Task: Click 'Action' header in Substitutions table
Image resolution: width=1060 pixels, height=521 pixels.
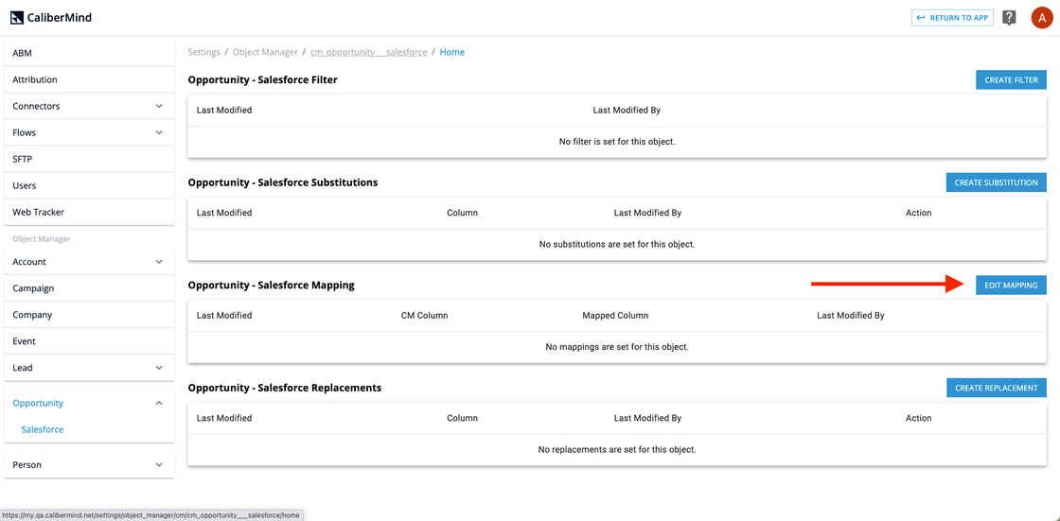Action: pos(919,213)
